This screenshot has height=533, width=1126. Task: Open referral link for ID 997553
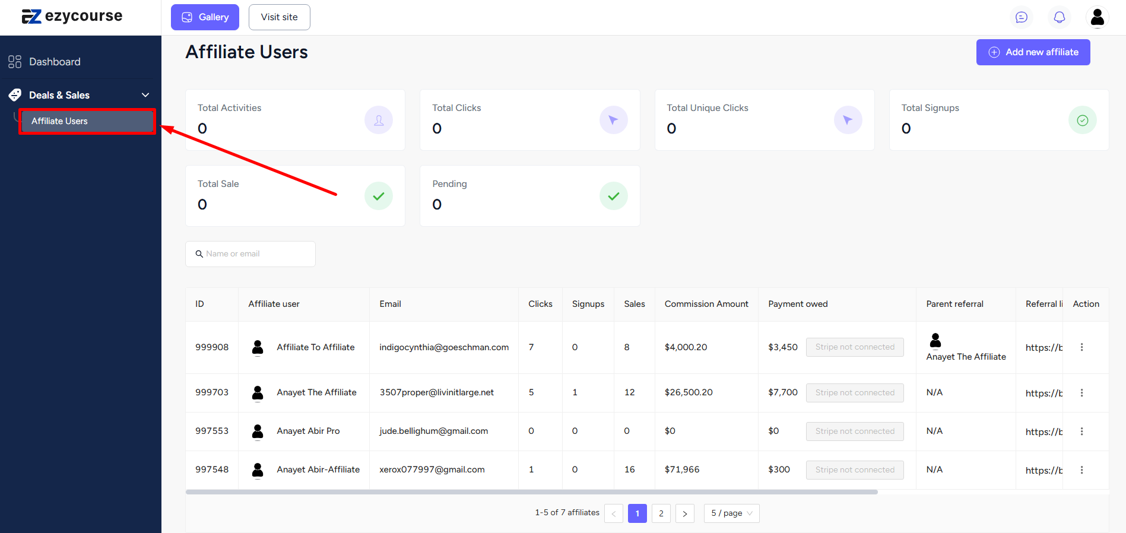click(x=1044, y=432)
